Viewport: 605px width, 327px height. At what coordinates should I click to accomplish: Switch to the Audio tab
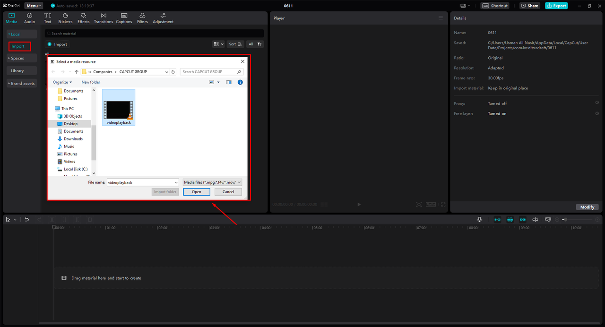tap(29, 18)
